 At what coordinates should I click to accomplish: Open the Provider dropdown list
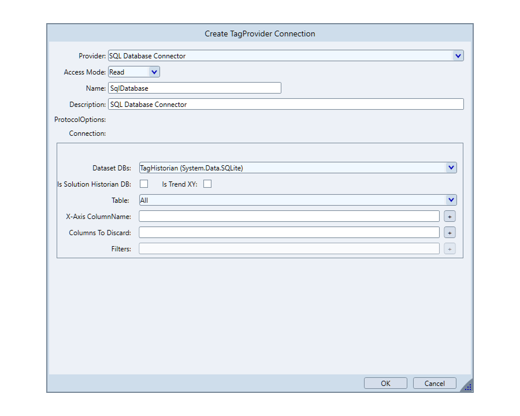(x=458, y=56)
